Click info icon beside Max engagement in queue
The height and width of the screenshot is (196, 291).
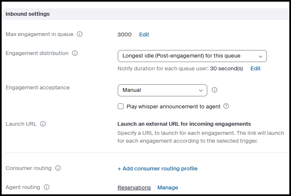point(80,34)
